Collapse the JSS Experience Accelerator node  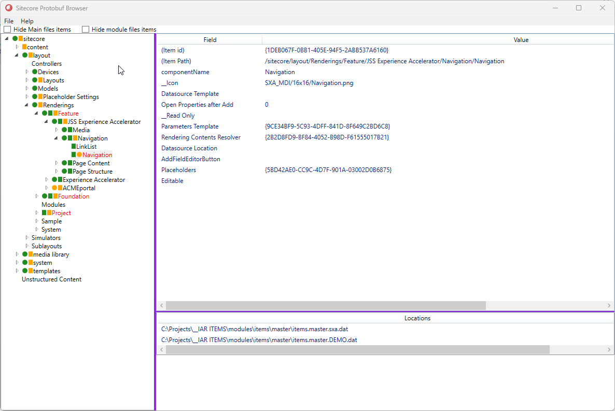(x=46, y=121)
